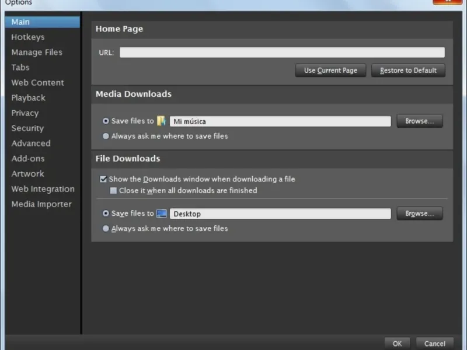Open the Security options

click(27, 128)
